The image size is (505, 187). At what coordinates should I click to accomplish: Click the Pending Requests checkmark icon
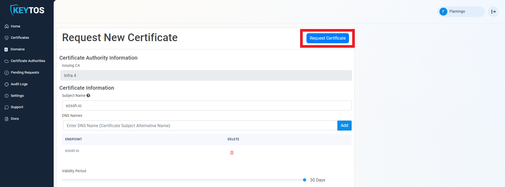7,73
